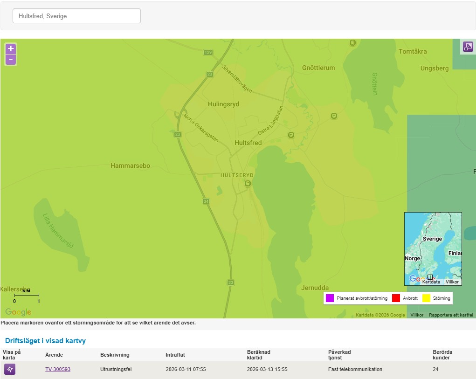This screenshot has width=476, height=379.
Task: Show ticket TV-300593 on the map
Action: (10, 369)
